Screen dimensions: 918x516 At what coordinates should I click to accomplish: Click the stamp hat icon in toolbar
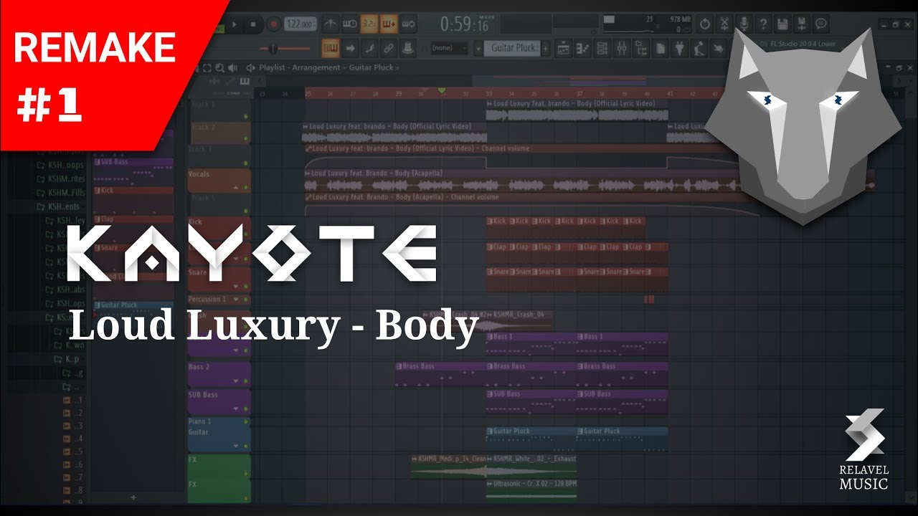[408, 48]
